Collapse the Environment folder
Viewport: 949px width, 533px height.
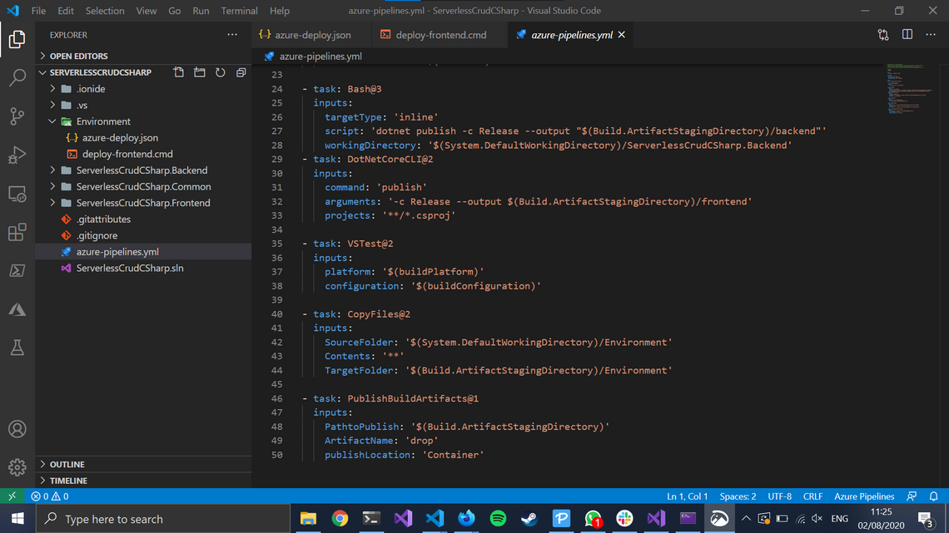click(143, 121)
